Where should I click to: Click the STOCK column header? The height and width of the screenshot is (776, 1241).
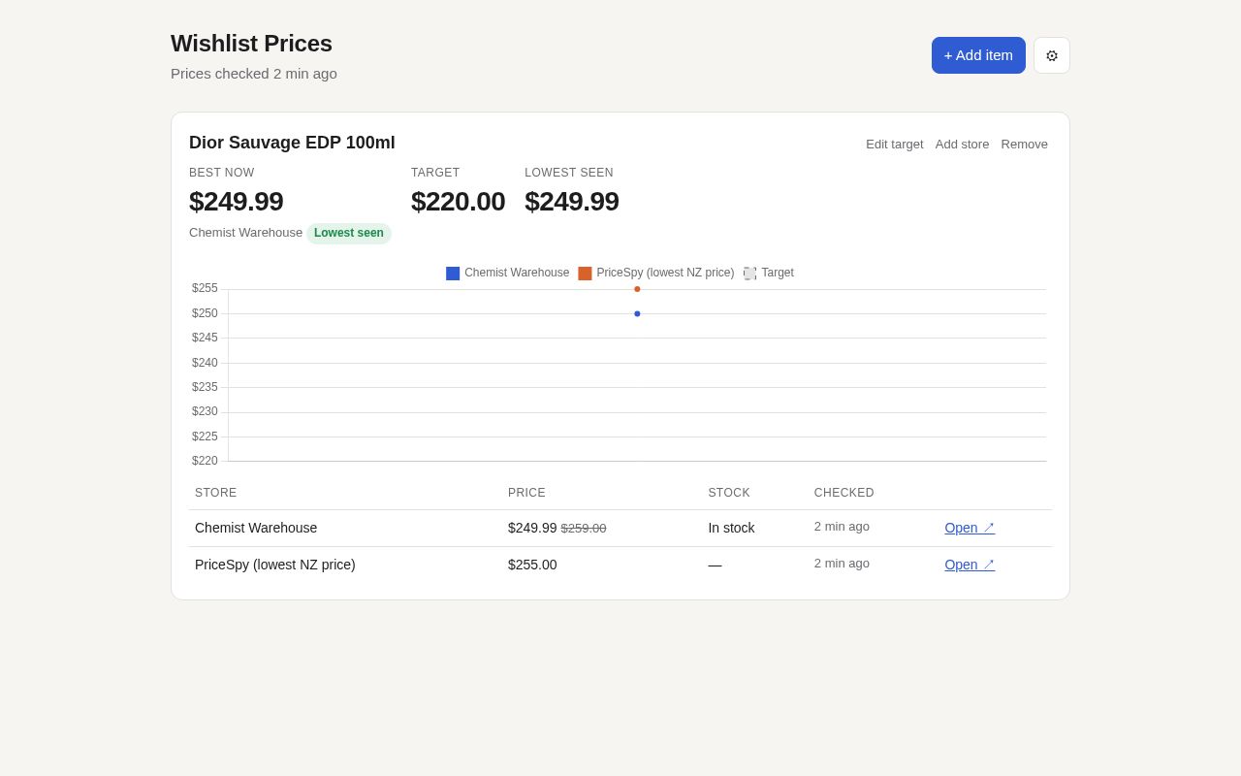729,493
